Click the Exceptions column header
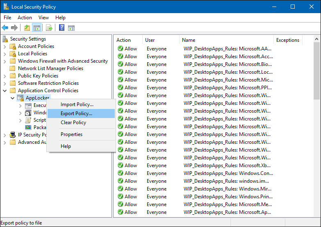 click(288, 40)
